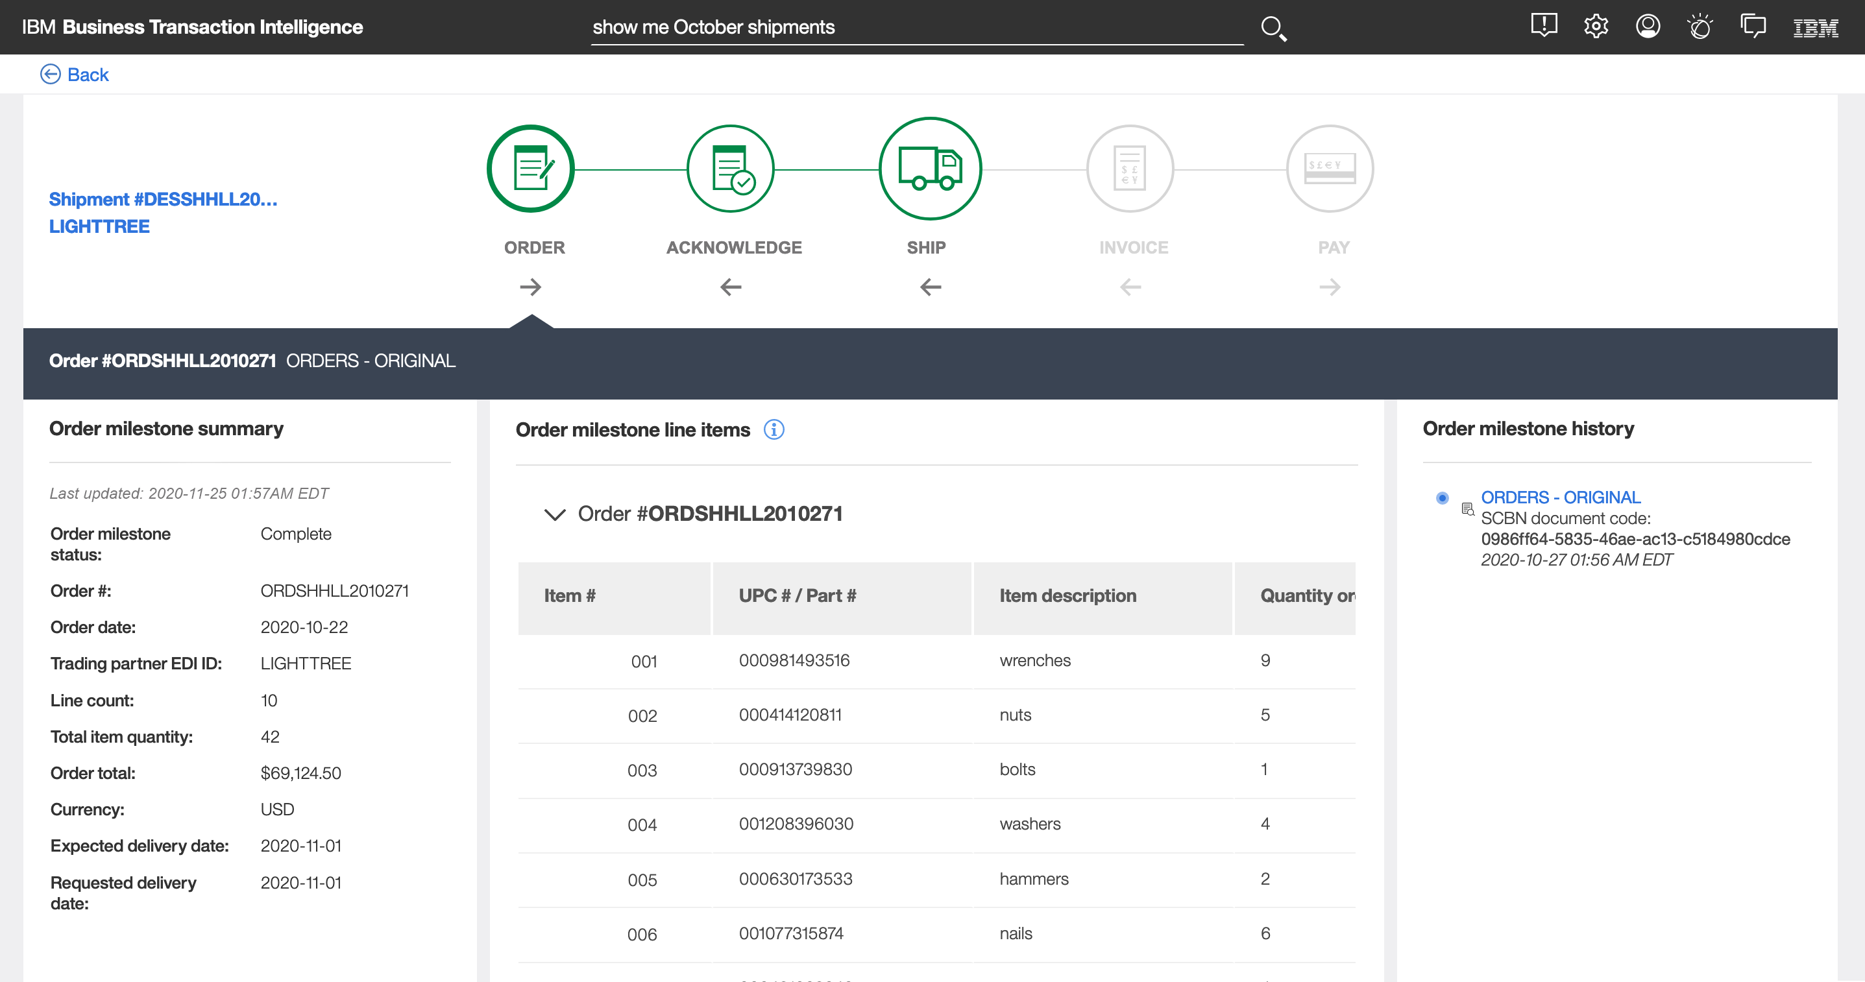The height and width of the screenshot is (982, 1865).
Task: Click the Back arrow circle icon
Action: (x=50, y=75)
